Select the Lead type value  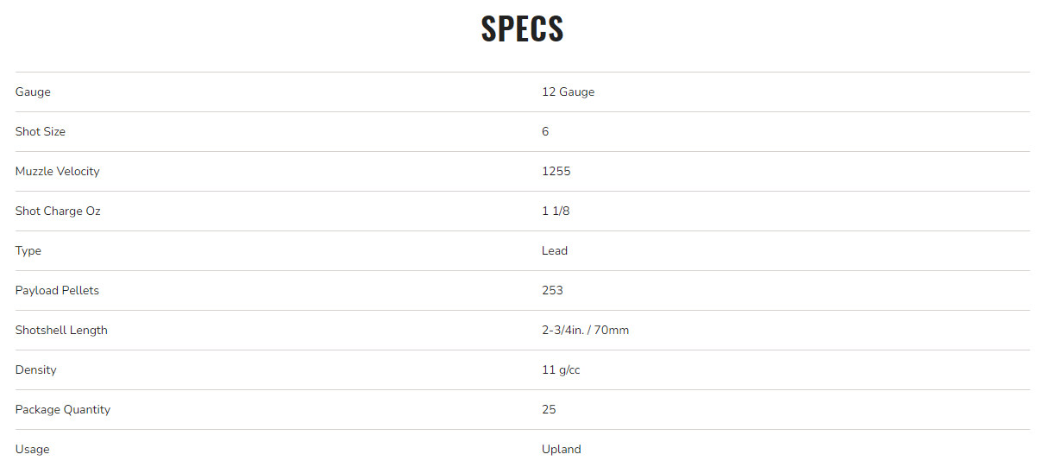[x=555, y=251]
